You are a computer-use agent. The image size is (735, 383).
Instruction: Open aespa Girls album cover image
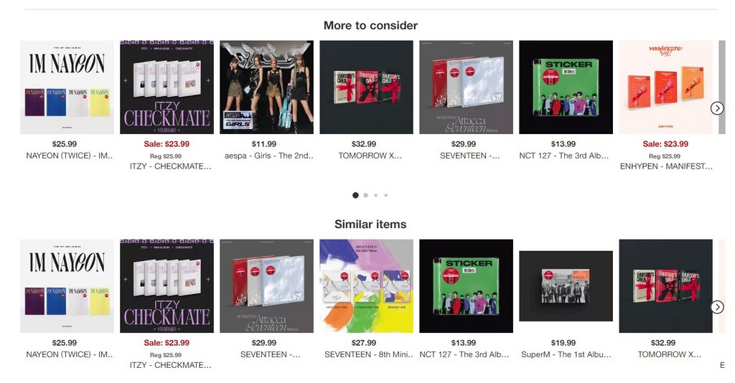tap(267, 87)
